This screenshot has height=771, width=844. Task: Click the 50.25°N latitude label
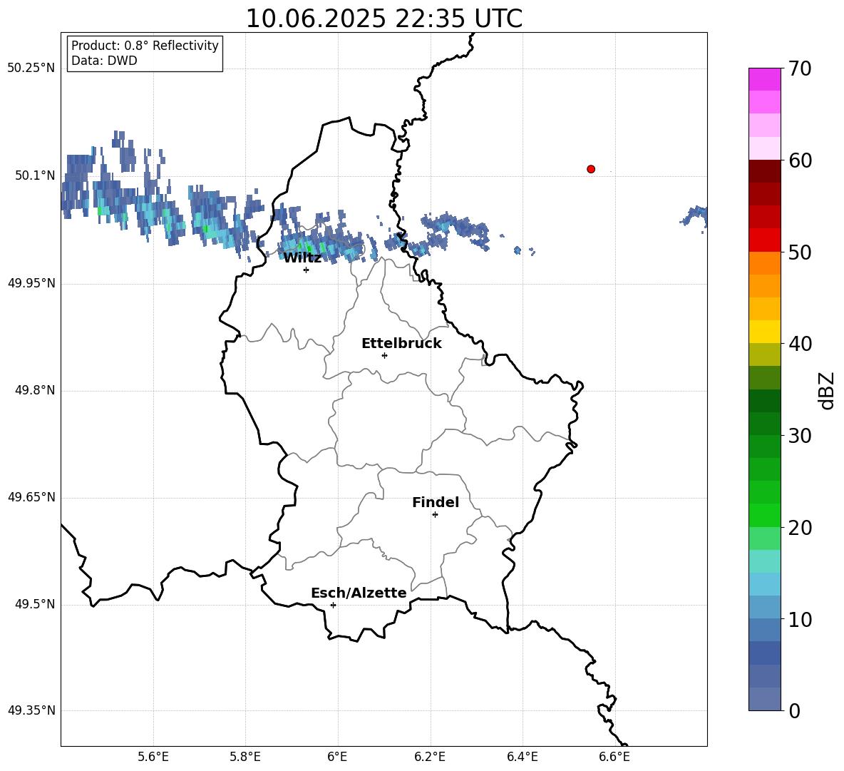point(31,68)
